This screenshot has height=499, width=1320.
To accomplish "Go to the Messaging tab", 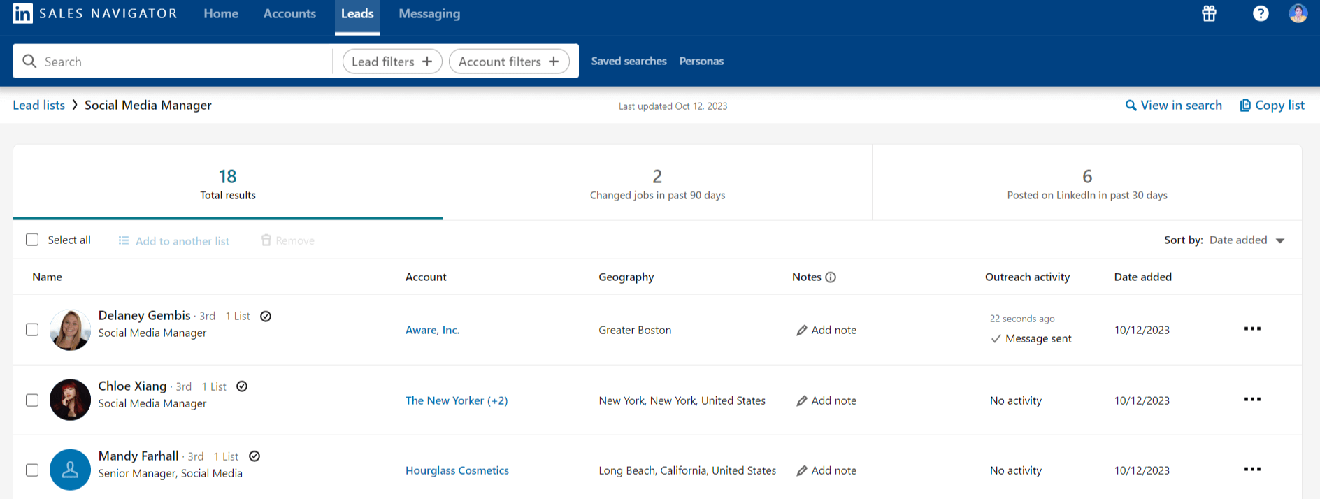I will click(x=429, y=14).
